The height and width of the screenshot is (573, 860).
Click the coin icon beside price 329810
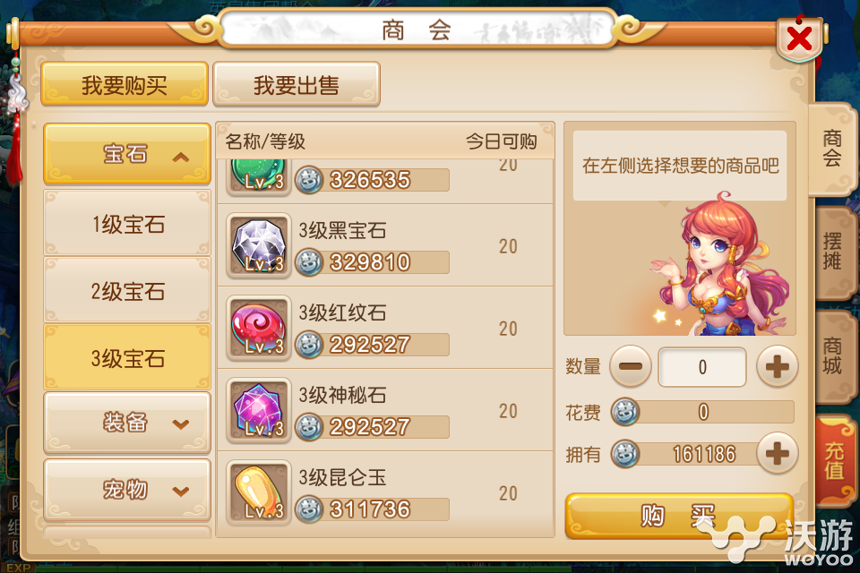pyautogui.click(x=309, y=261)
